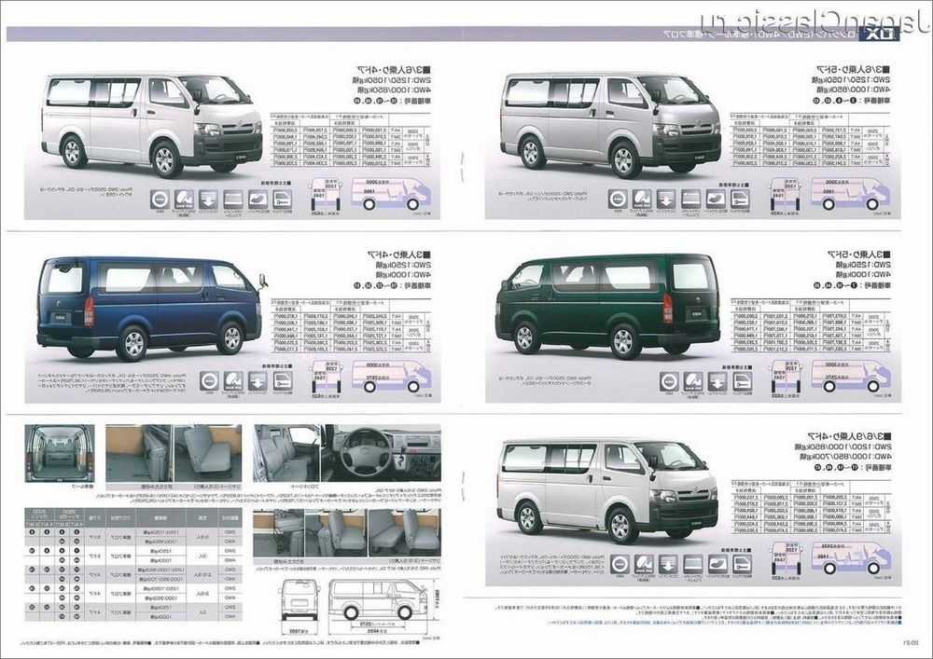
Task: Select the door key icon beside the blue van
Action: 282,381
